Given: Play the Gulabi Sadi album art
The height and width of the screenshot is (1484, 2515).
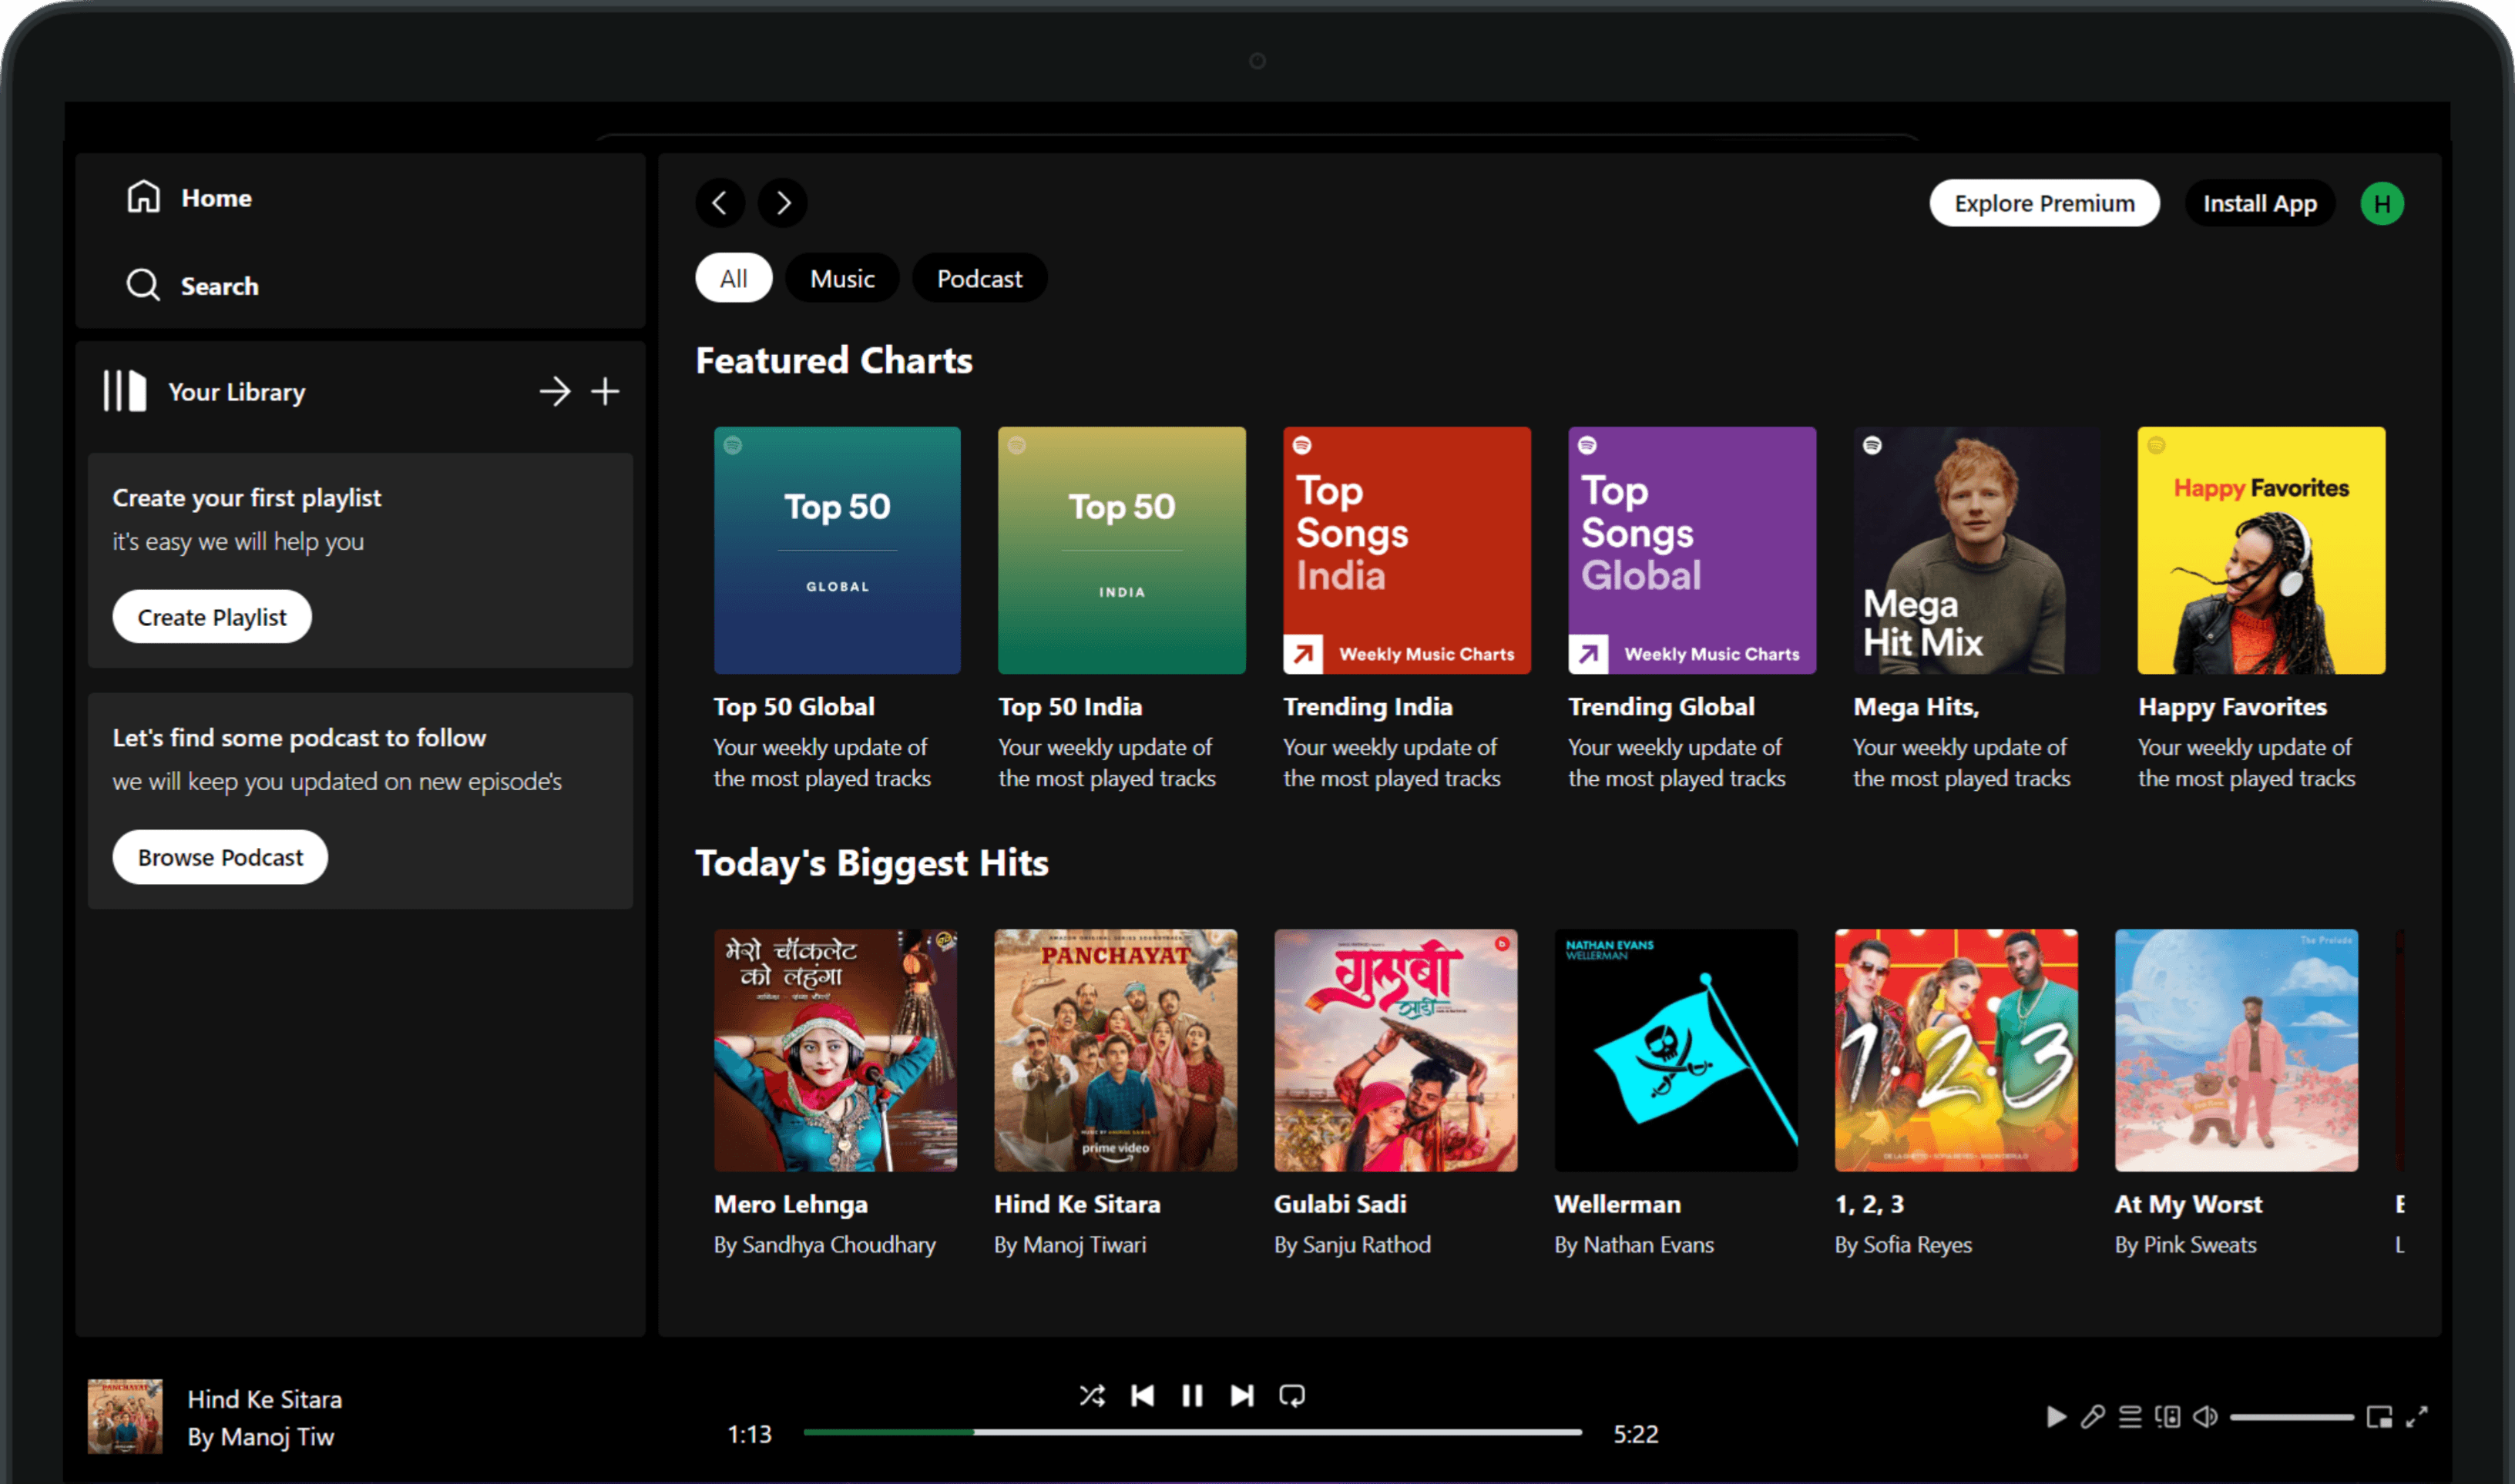Looking at the screenshot, I should [x=1395, y=1051].
